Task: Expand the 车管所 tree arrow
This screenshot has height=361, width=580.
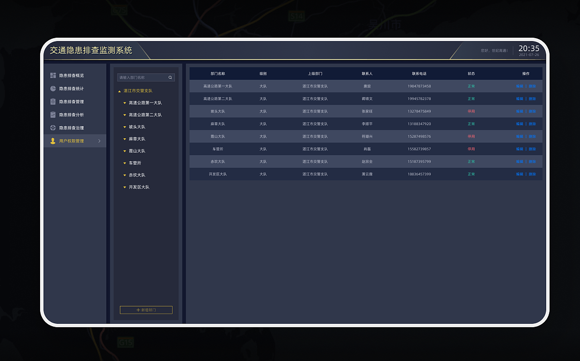Action: 125,163
